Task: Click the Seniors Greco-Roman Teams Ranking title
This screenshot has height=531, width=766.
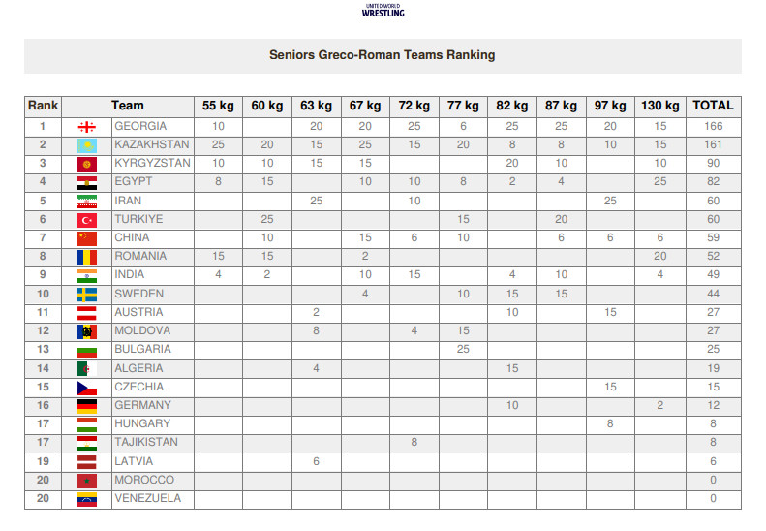Action: click(382, 55)
